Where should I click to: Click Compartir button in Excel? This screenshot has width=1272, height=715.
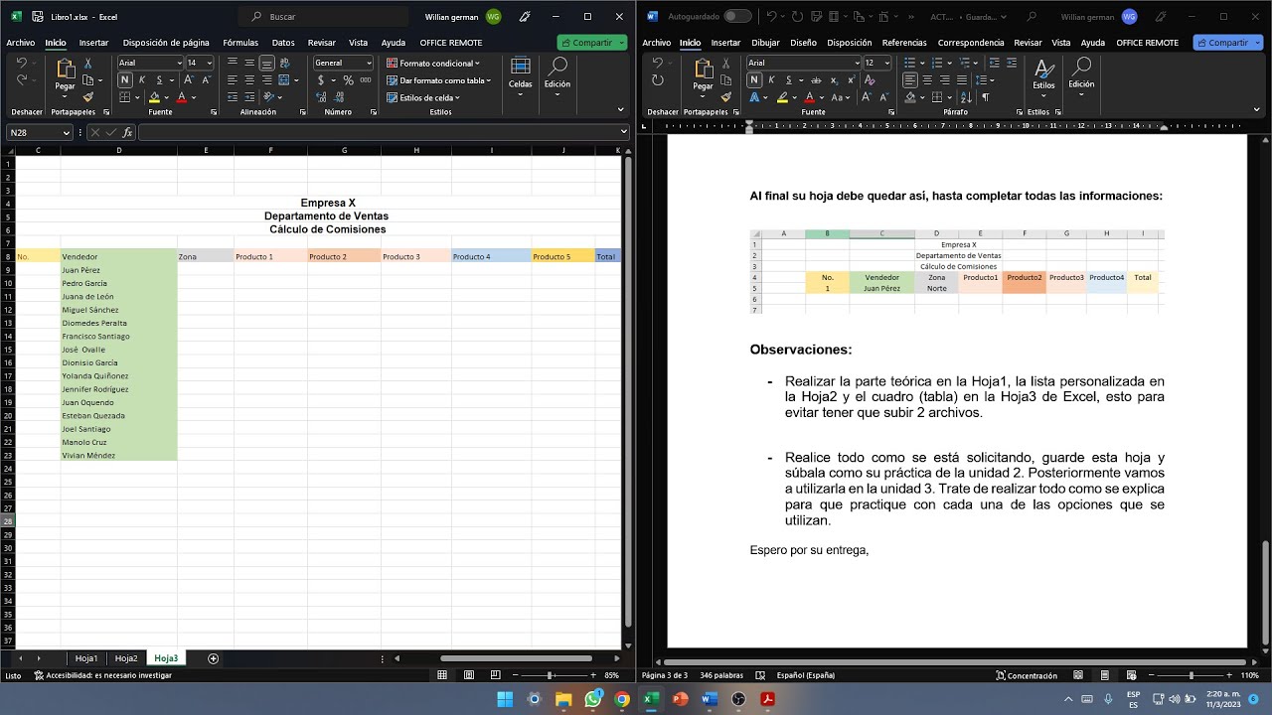pos(592,43)
